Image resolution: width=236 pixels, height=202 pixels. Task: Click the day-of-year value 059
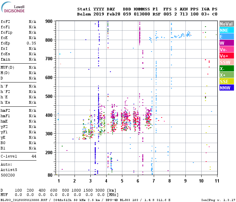coord(127,14)
